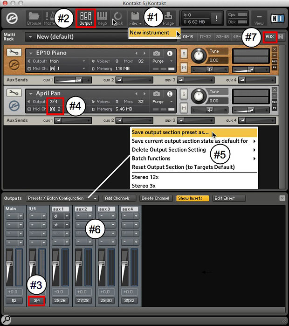The height and width of the screenshot is (326, 289).
Task: Minimize April Pan instrument header
Action: [x=275, y=96]
